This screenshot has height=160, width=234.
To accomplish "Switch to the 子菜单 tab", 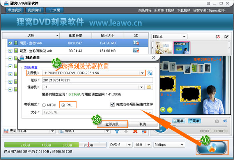I will [x=194, y=121].
